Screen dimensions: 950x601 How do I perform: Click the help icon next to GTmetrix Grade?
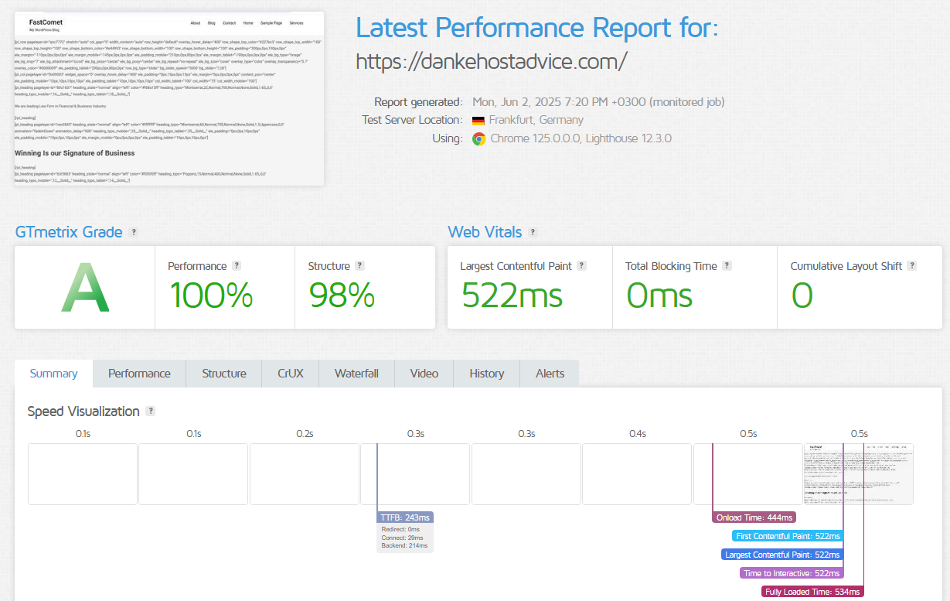click(x=134, y=232)
